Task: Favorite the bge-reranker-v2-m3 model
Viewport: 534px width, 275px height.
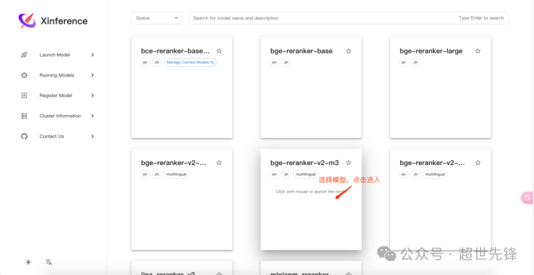Action: [349, 163]
